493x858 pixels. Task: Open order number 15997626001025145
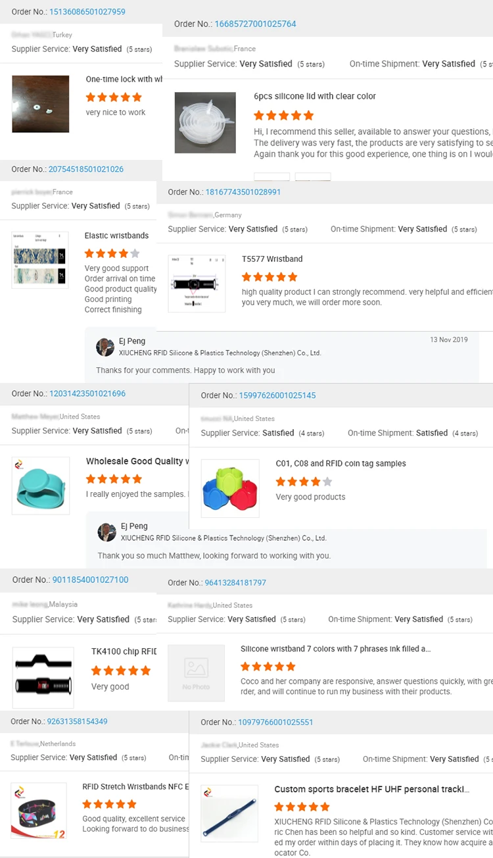click(277, 395)
